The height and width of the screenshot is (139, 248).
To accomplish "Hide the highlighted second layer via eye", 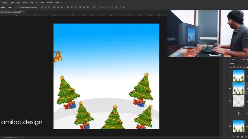I will 230,88.
